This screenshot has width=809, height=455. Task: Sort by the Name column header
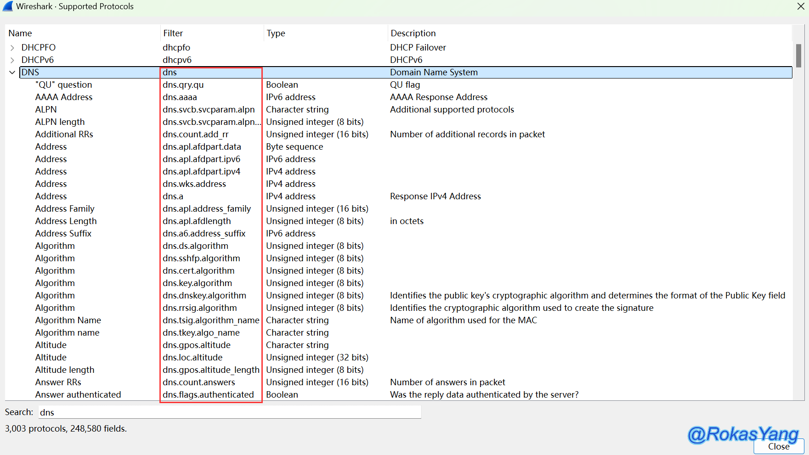[20, 33]
